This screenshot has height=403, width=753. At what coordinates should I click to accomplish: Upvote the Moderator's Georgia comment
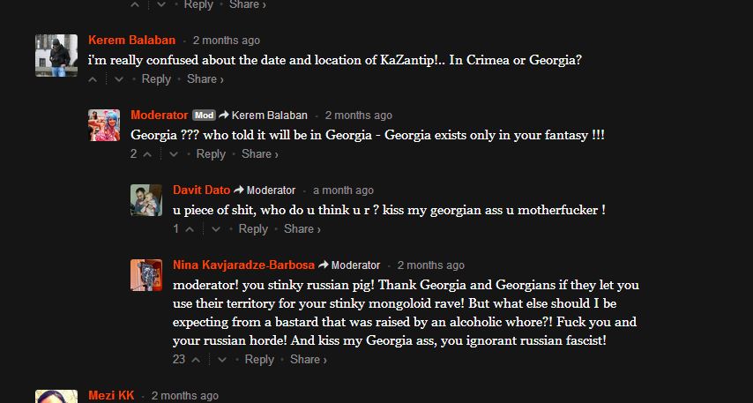click(148, 154)
